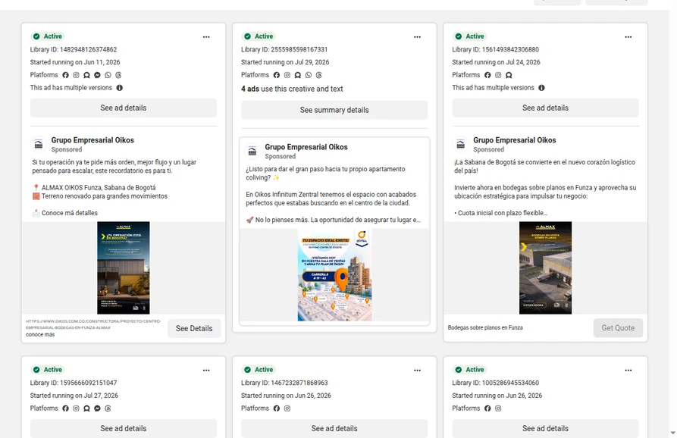Click 'Started running on Jul 29, 2026'
This screenshot has height=438, width=677.
(x=285, y=62)
